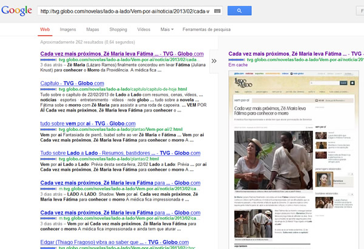Click the Google logo
This screenshot has width=364, height=249.
click(17, 11)
